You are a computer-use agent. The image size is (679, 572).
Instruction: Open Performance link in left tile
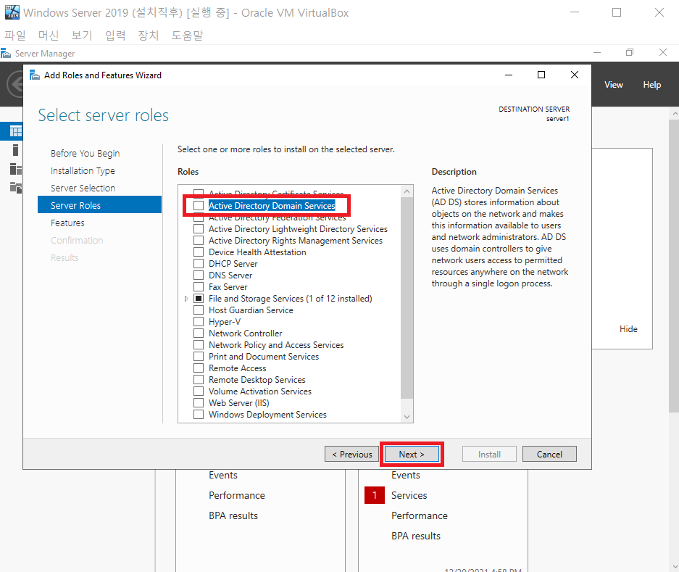tap(237, 495)
